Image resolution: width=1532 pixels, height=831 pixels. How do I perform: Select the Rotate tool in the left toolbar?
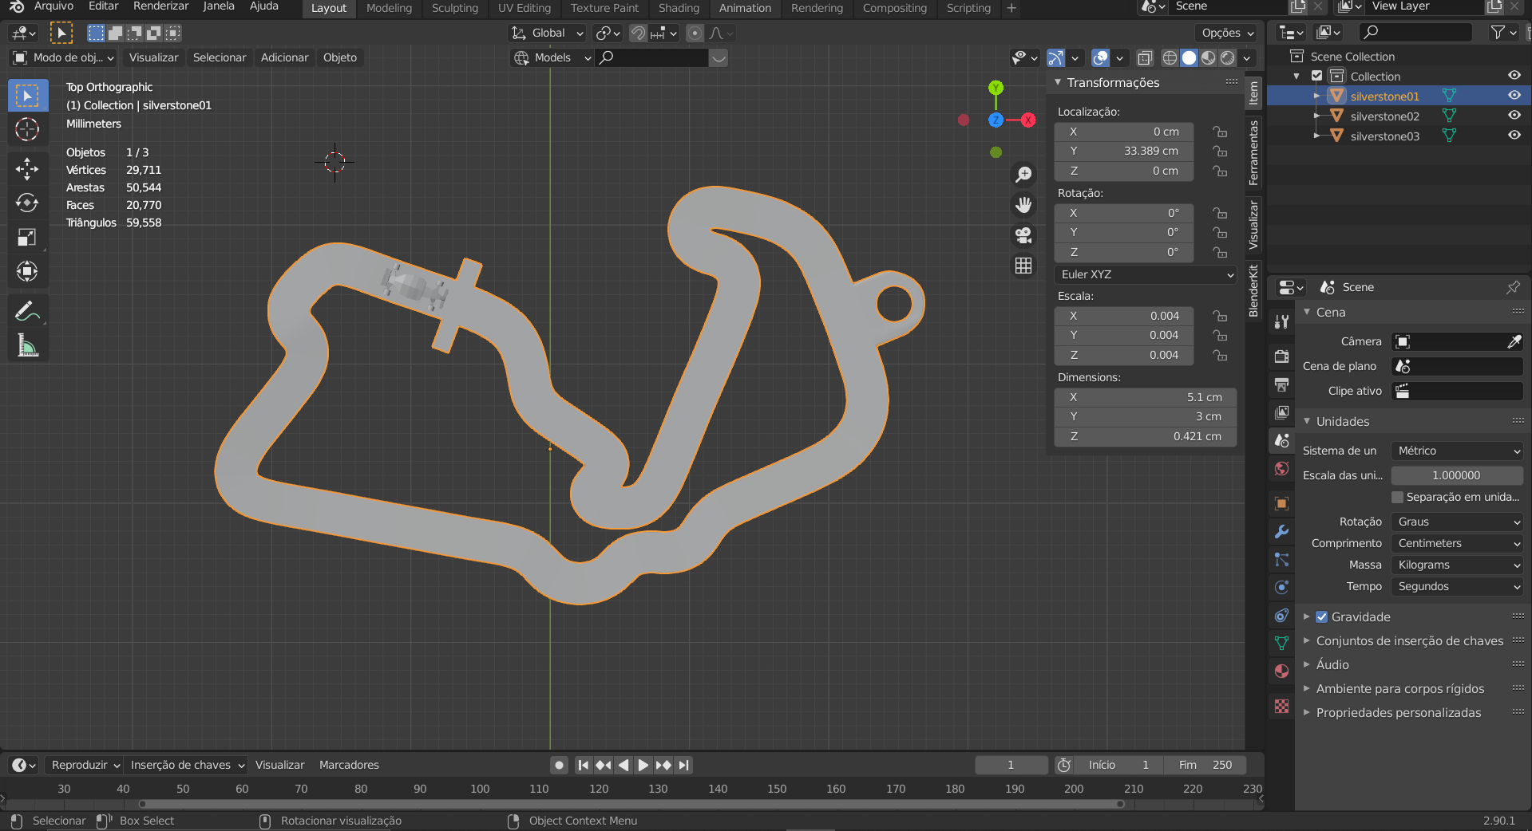[x=27, y=203]
